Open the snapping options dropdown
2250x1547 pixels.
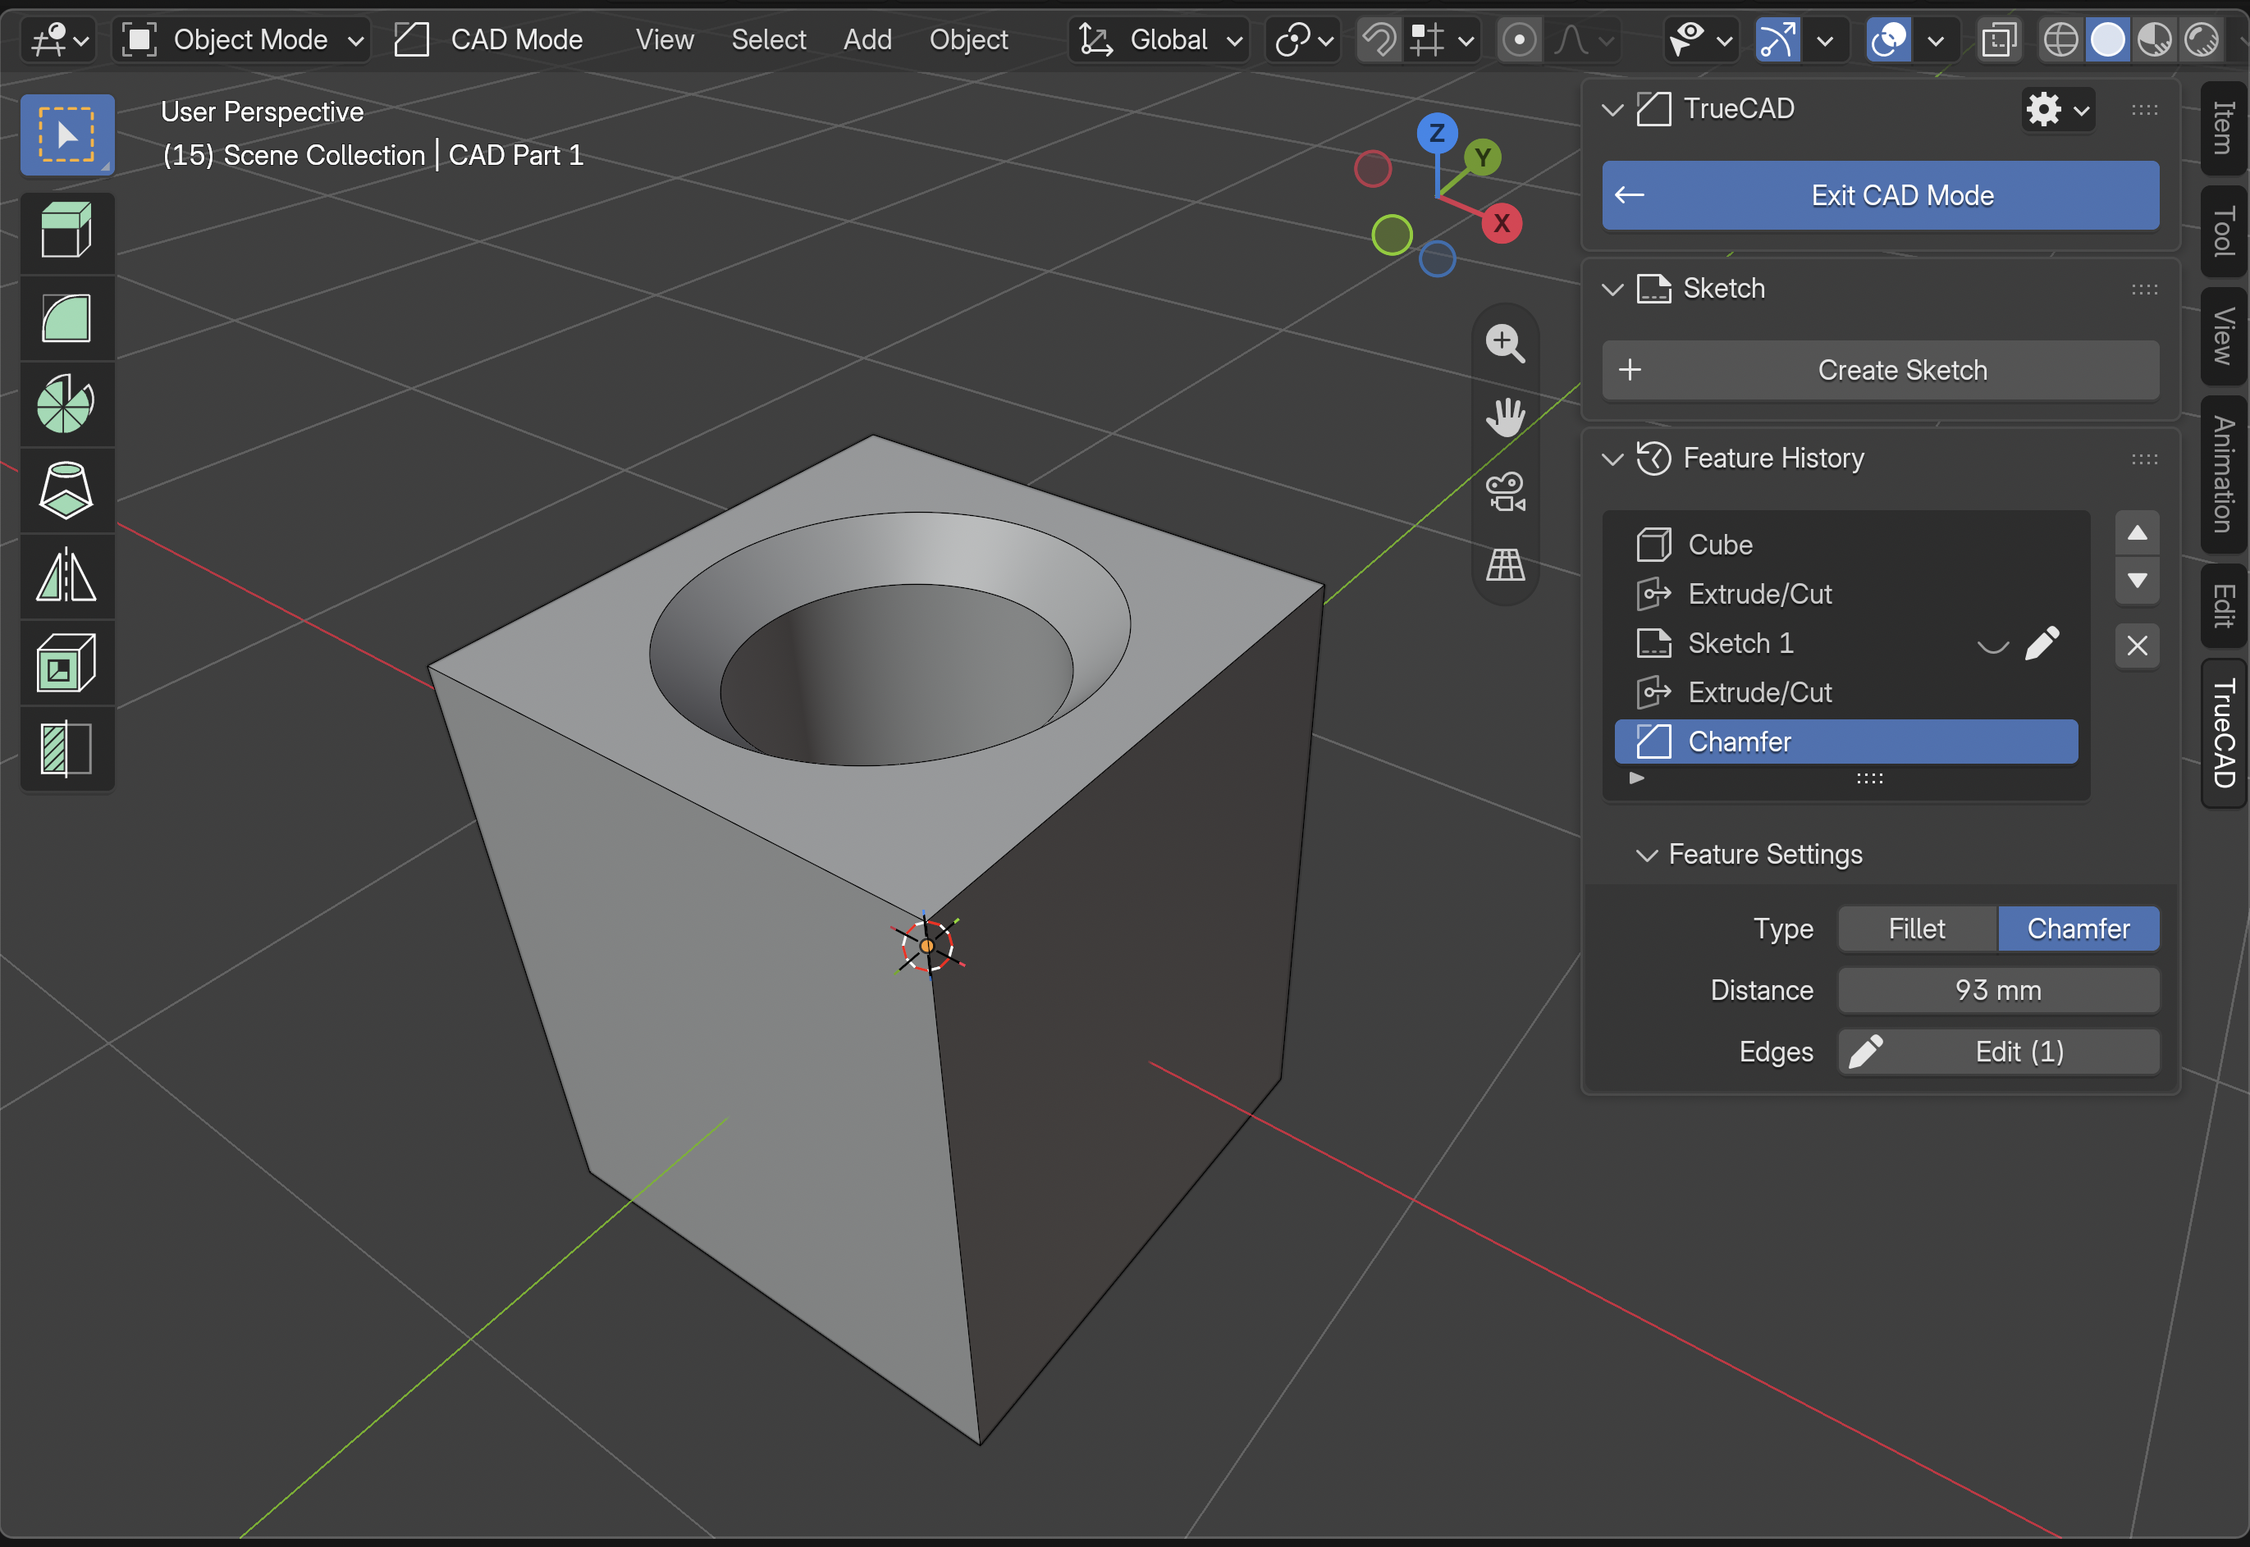tap(1441, 39)
